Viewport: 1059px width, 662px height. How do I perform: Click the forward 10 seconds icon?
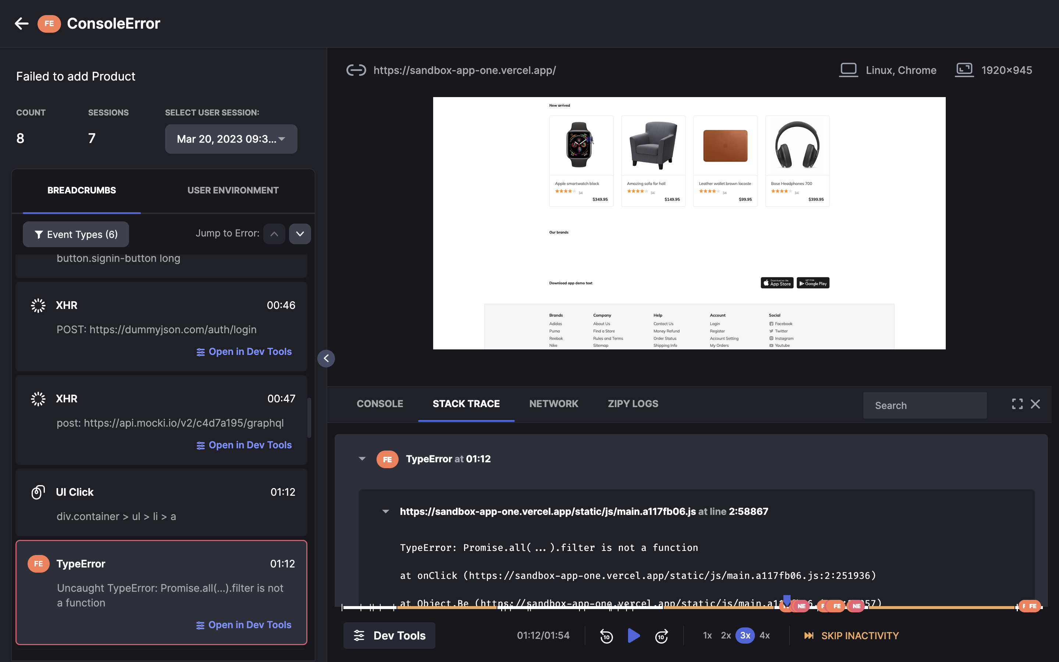tap(661, 636)
